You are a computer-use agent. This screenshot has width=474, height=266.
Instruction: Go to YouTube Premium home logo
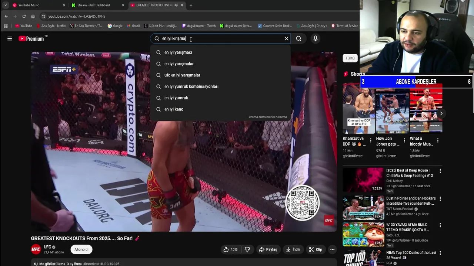pyautogui.click(x=31, y=38)
